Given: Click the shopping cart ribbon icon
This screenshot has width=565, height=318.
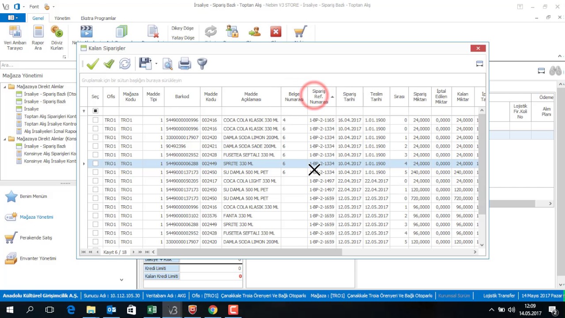Looking at the screenshot, I should click(300, 31).
